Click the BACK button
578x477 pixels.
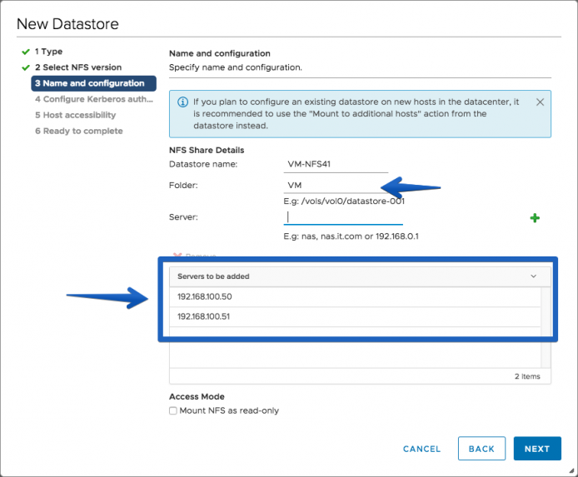(x=481, y=449)
